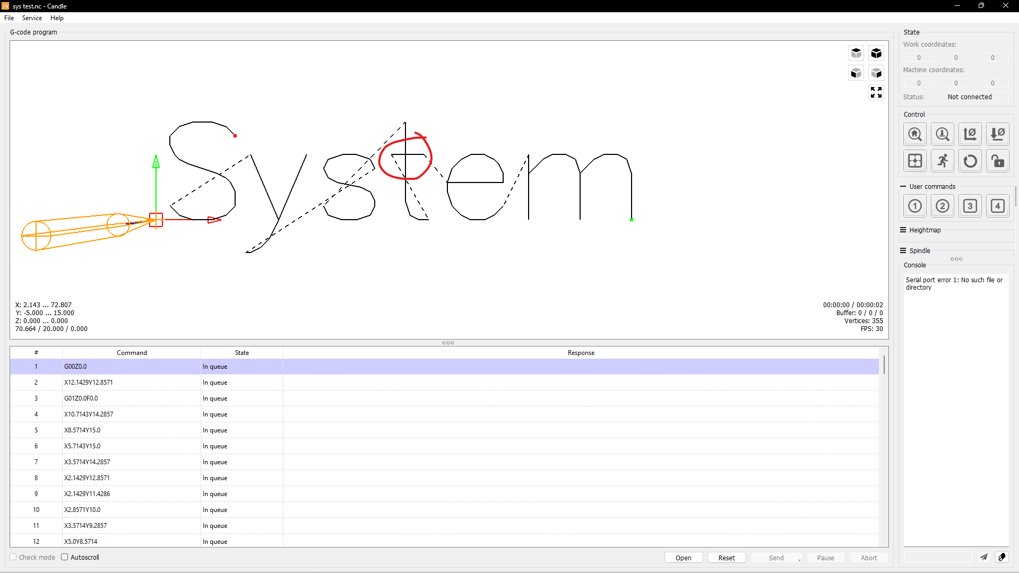Image resolution: width=1019 pixels, height=573 pixels.
Task: Restore origin with crosshair button
Action: pyautogui.click(x=914, y=161)
